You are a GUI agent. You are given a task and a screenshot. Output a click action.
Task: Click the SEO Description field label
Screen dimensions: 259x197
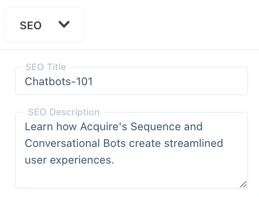(x=64, y=112)
